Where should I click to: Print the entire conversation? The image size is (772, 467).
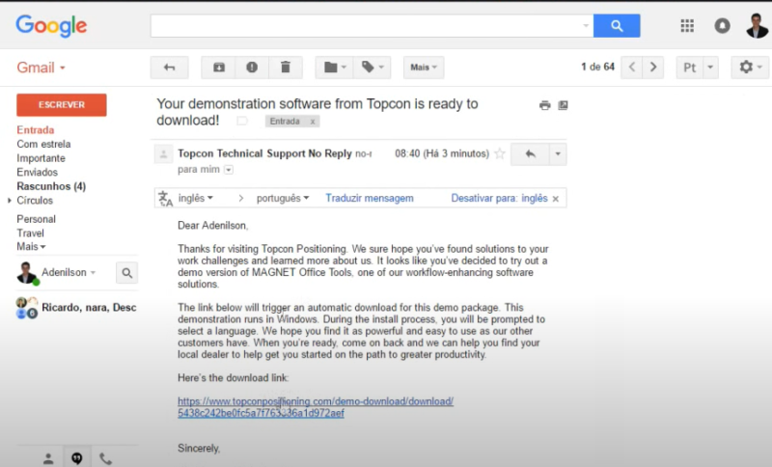tap(544, 105)
